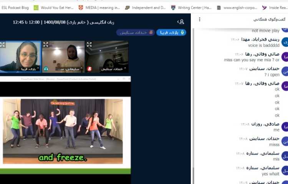Open dropdown caret on middle webcam name
Image resolution: width=288 pixels, height=184 pixels.
tap(81, 69)
